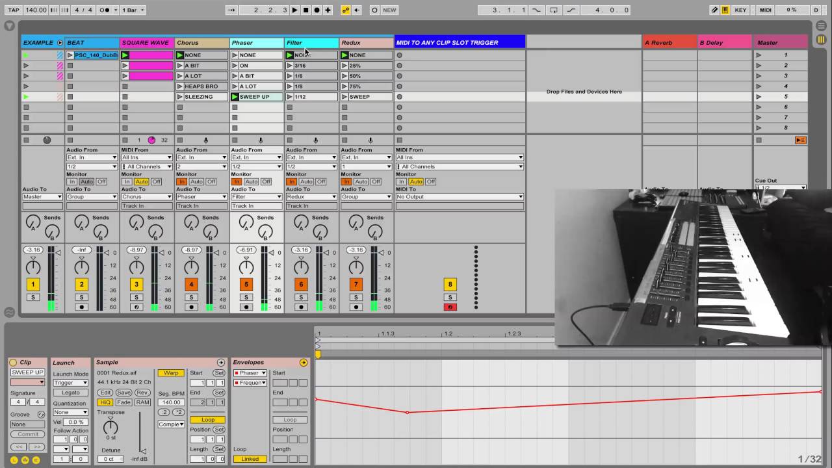The width and height of the screenshot is (832, 468).
Task: Open clip Quantization dropdown showing None
Action: pyautogui.click(x=71, y=412)
